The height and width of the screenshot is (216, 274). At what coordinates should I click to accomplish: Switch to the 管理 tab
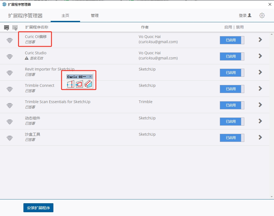(x=95, y=15)
